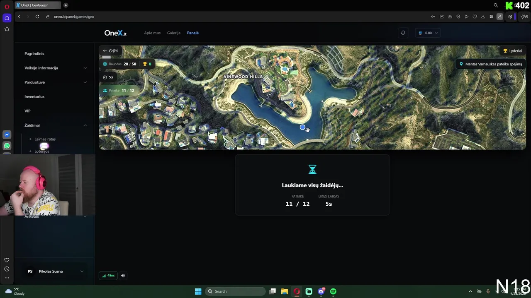This screenshot has height=298, width=531.
Task: Open VIP in side menu
Action: point(27,111)
